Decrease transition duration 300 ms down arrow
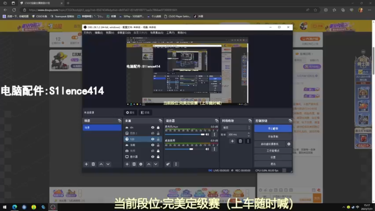375x211 pixels. [x=249, y=136]
